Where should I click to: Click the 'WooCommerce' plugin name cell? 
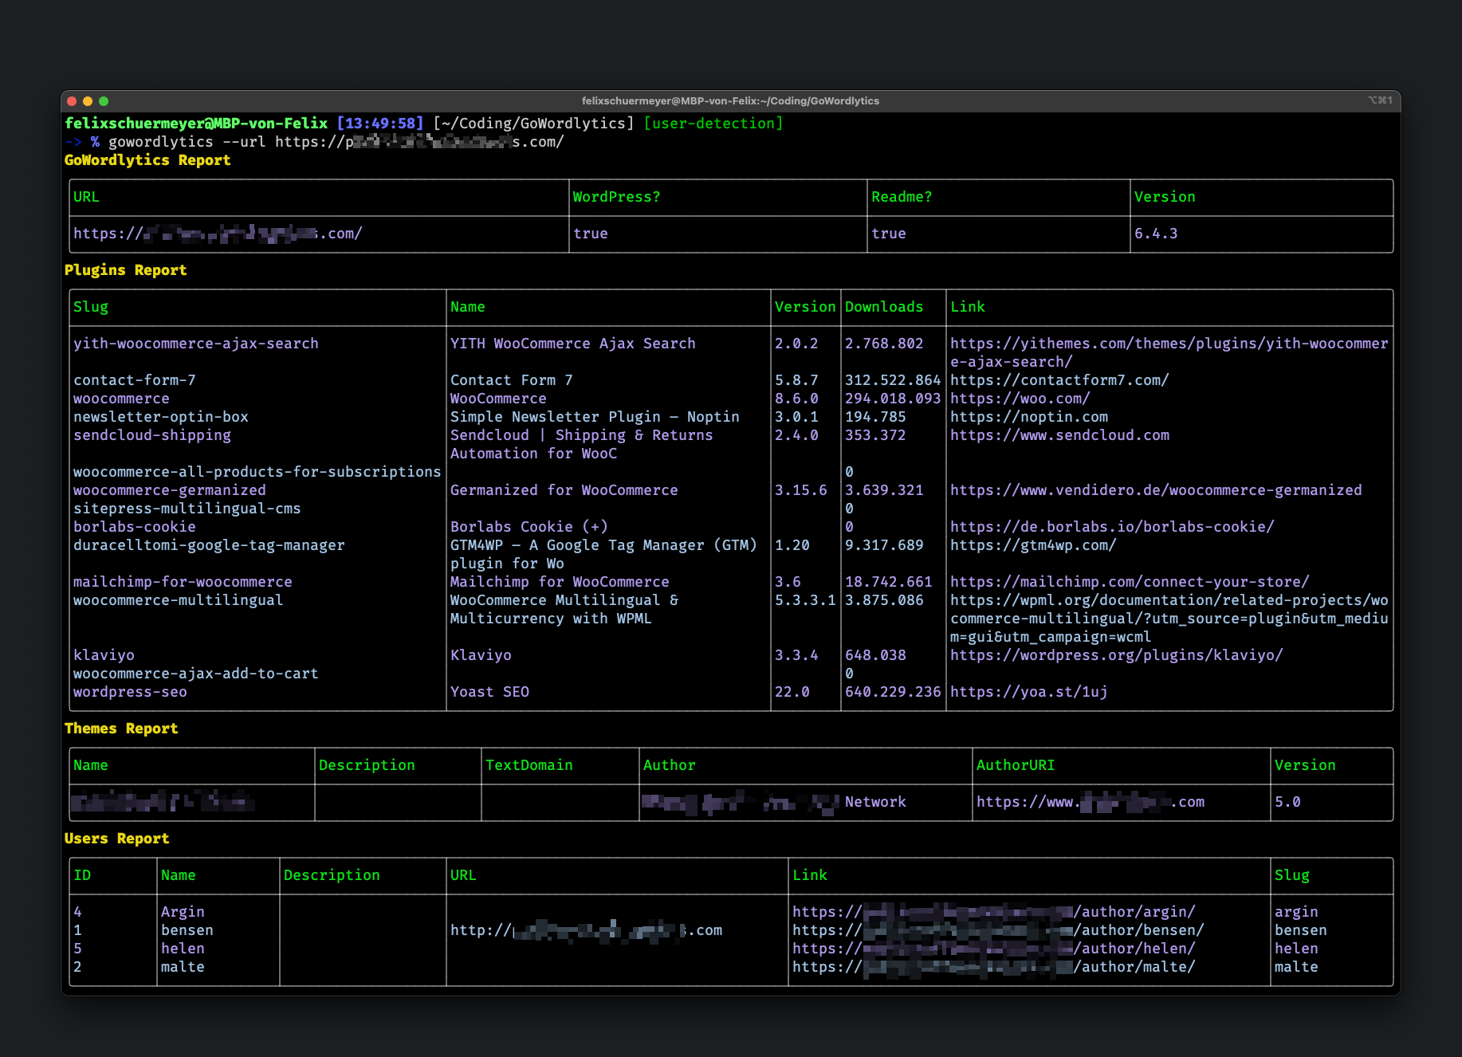click(x=498, y=399)
